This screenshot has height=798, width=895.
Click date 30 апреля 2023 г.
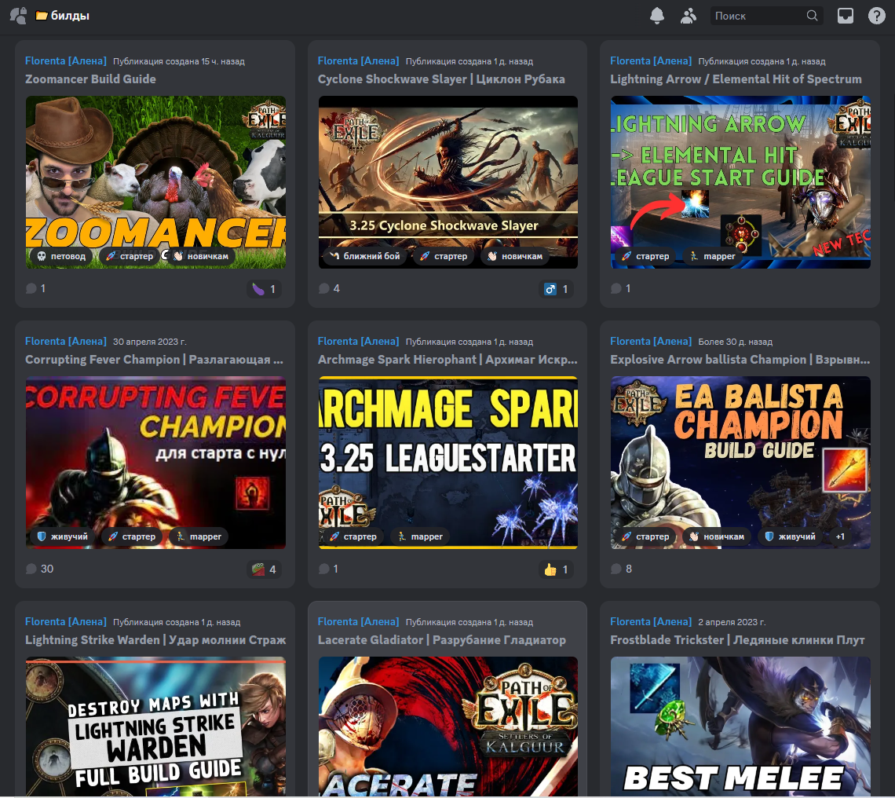coord(149,342)
